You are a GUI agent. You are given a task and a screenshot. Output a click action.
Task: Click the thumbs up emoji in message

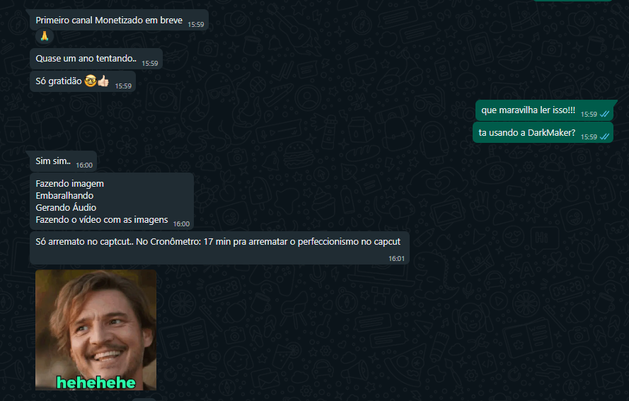(x=103, y=81)
